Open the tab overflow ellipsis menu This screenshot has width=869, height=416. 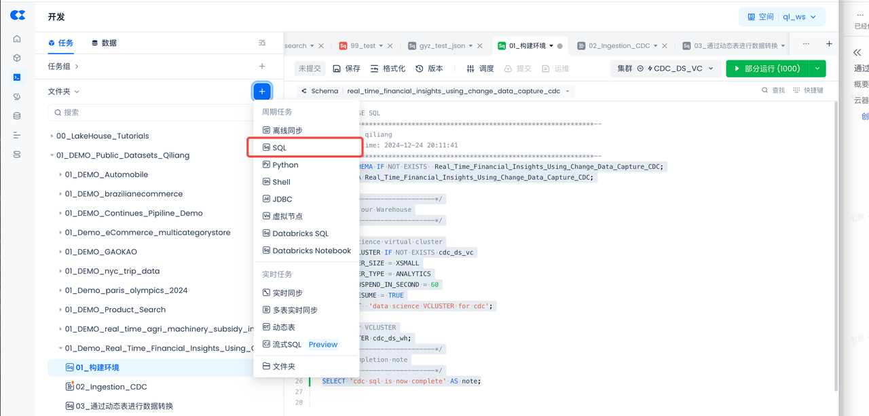tap(806, 44)
